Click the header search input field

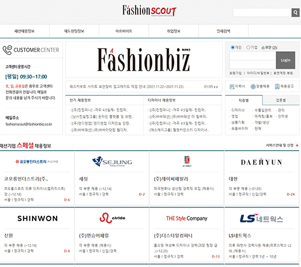262,13
